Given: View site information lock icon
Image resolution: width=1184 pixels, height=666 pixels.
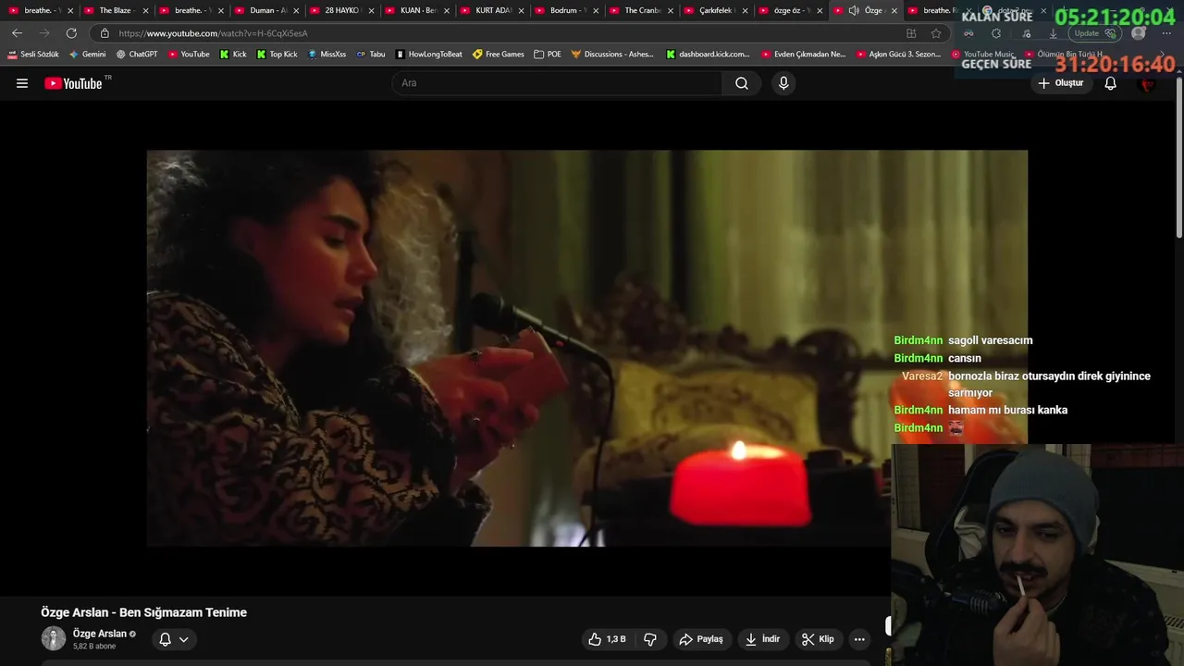Looking at the screenshot, I should 105,33.
